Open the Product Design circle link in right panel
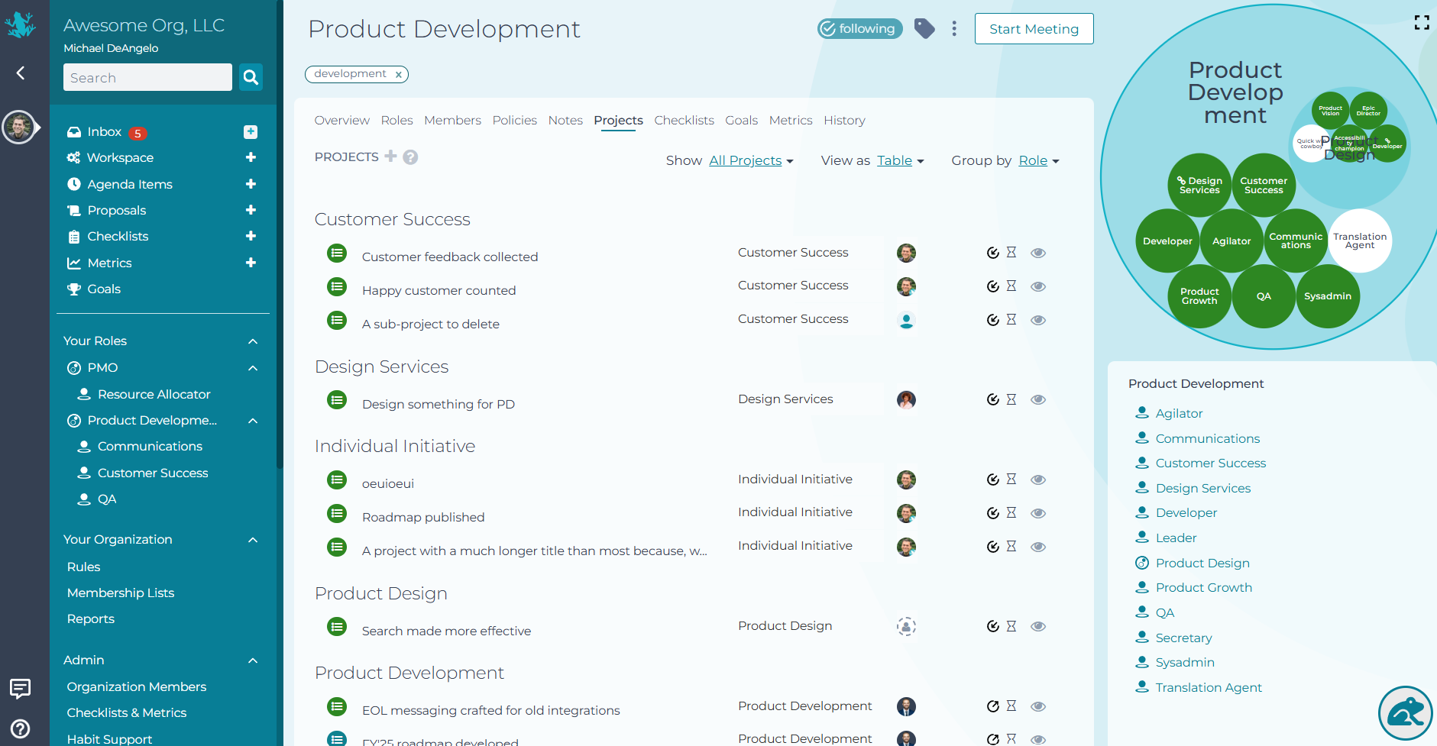Viewport: 1437px width, 746px height. tap(1202, 563)
